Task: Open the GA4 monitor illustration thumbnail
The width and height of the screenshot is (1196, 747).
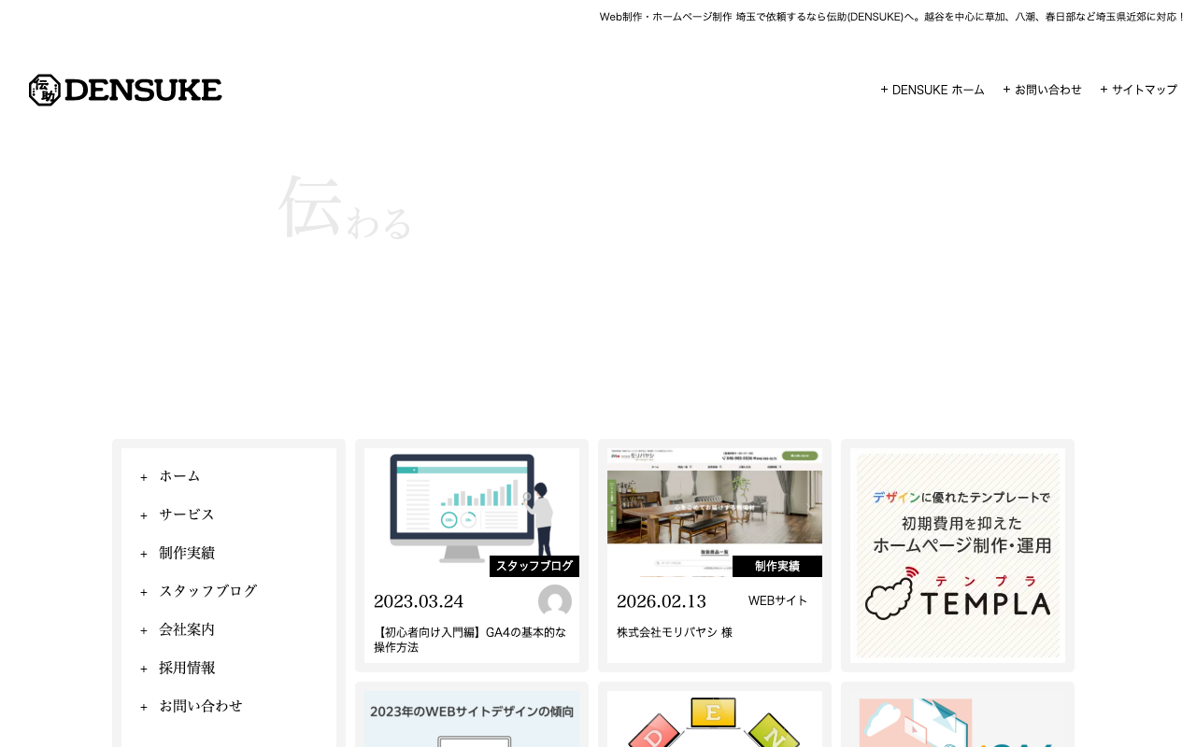Action: 472,512
